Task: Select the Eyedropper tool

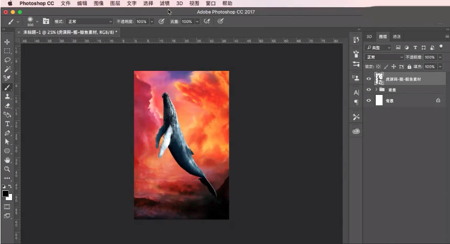Action: 7,78
